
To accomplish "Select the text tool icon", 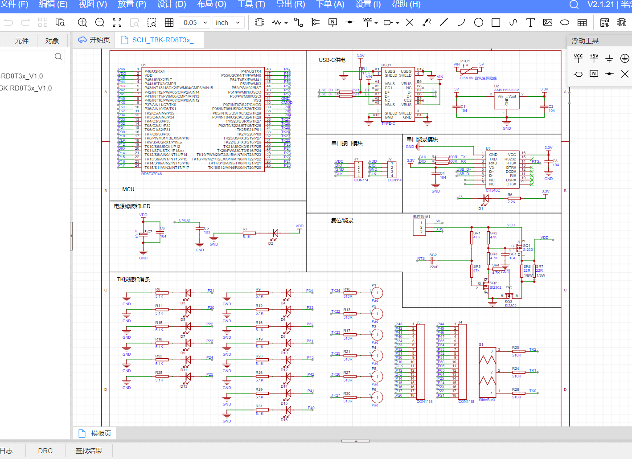I will [x=530, y=22].
